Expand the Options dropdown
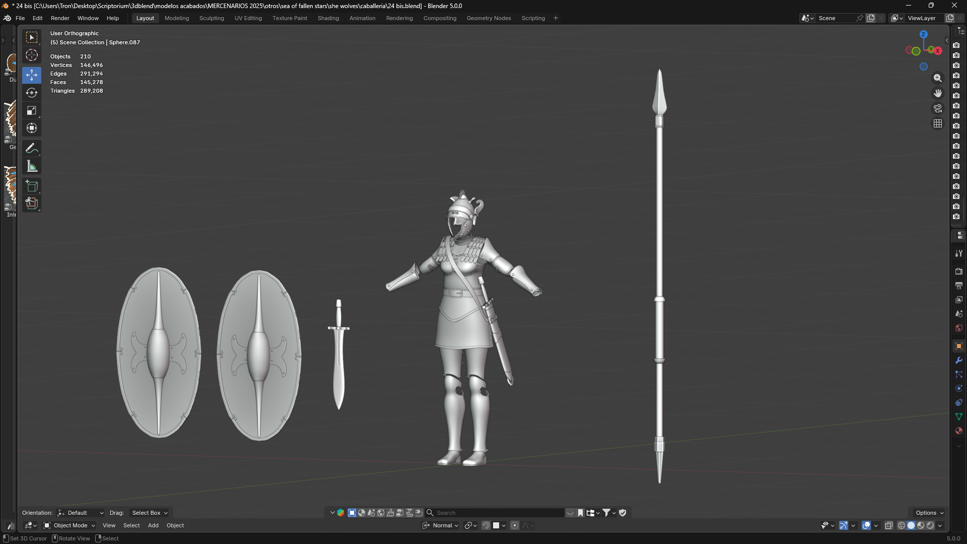 tap(930, 513)
